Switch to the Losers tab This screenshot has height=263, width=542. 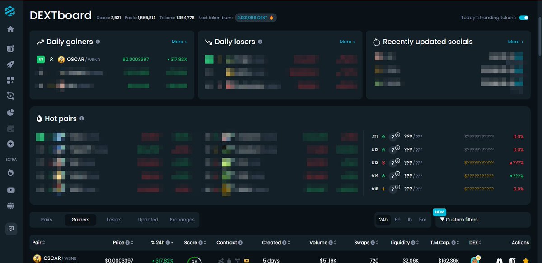coord(114,220)
